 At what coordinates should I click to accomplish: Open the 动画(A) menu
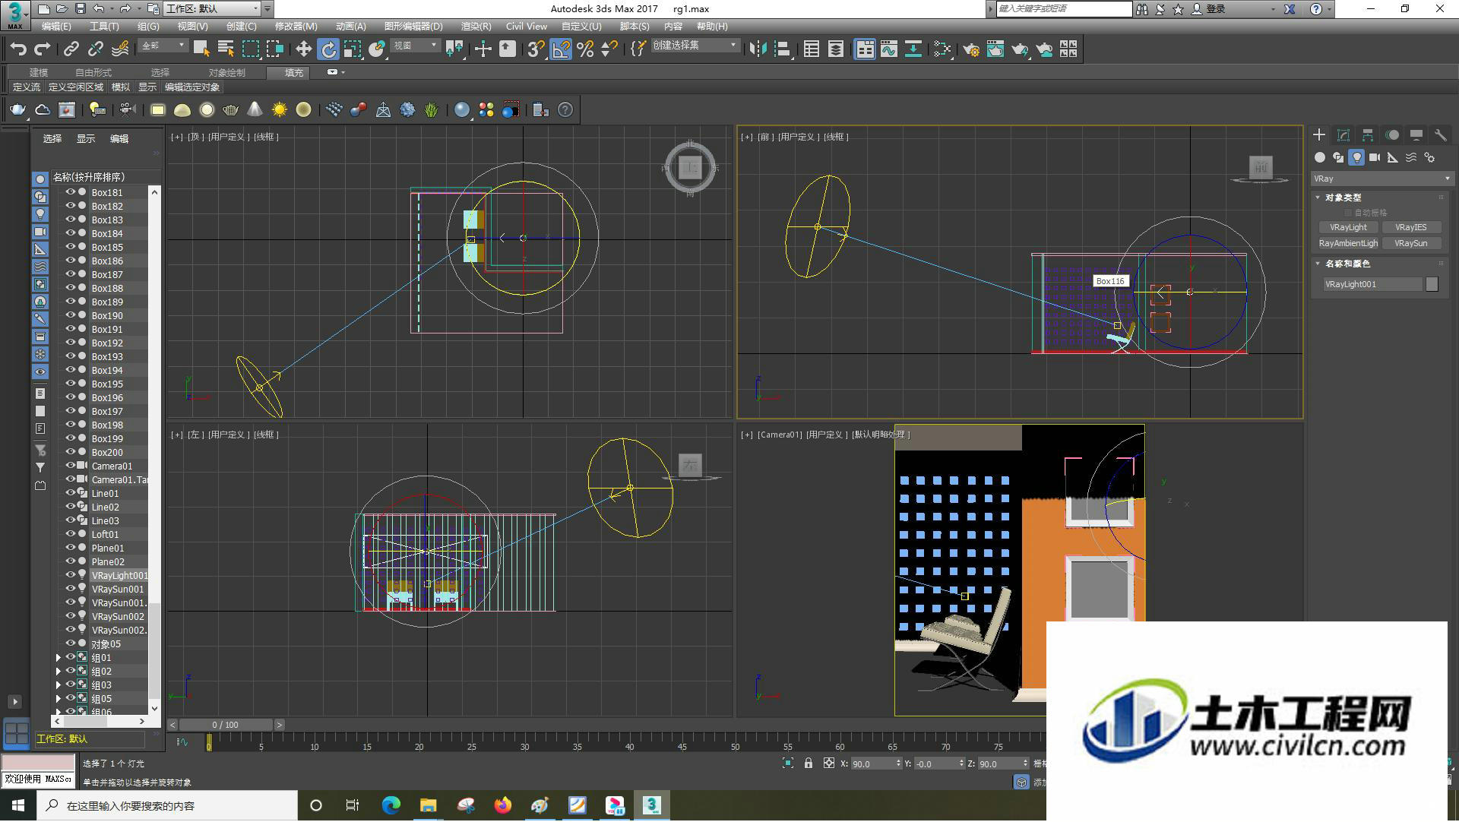coord(350,27)
